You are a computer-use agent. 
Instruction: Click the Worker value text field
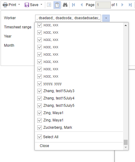tap(68, 18)
